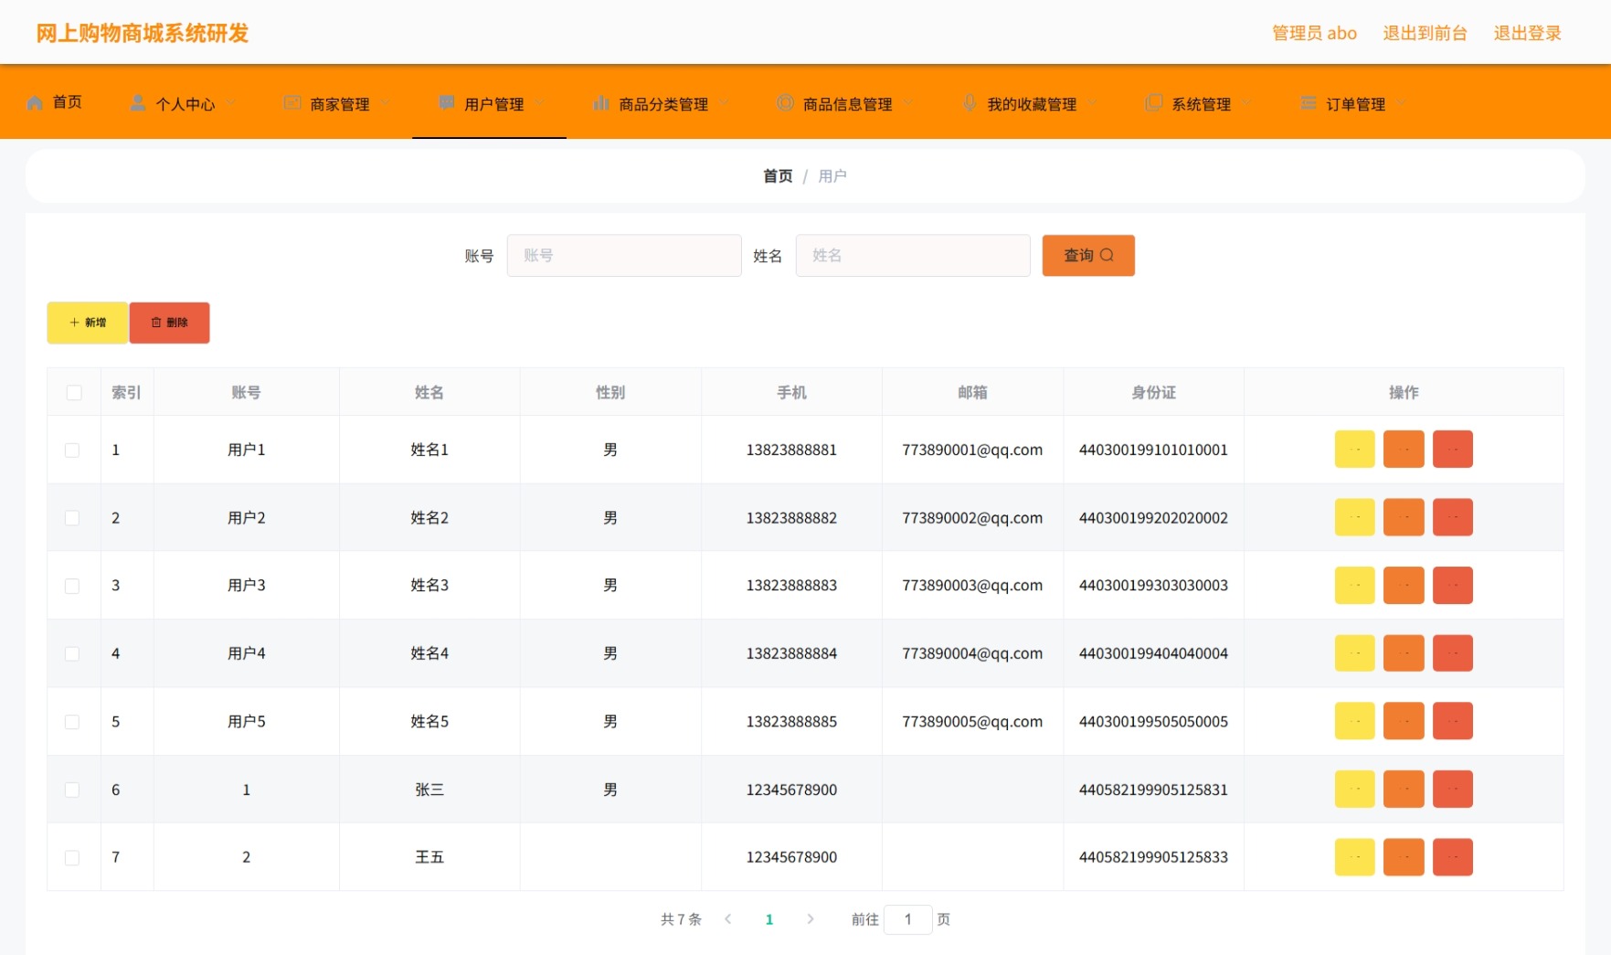Viewport: 1611px width, 955px height.
Task: Click email cell 773890003@qq.com
Action: pyautogui.click(x=972, y=586)
